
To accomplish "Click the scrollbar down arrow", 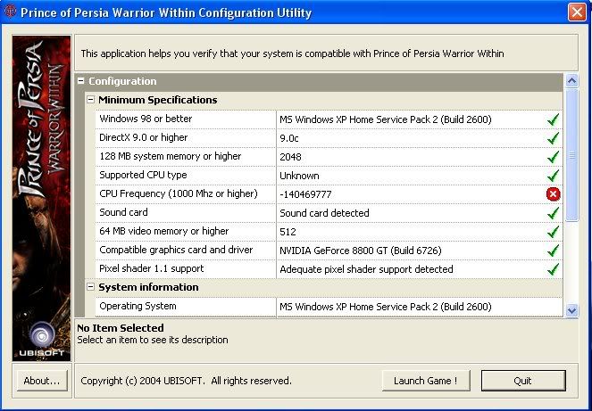I will pos(572,310).
